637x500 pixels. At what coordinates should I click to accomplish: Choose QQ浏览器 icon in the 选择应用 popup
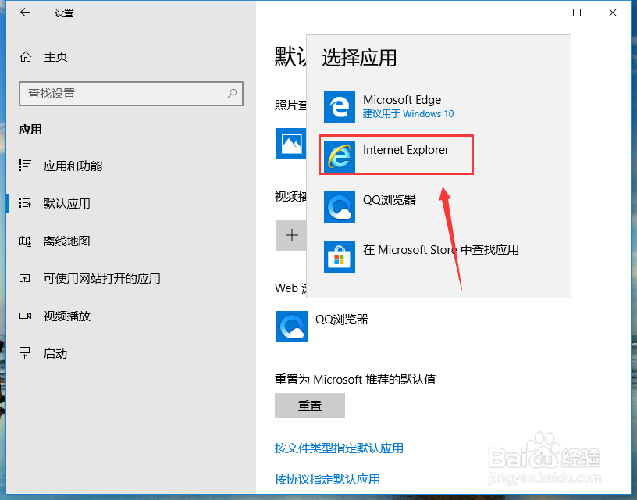pyautogui.click(x=340, y=207)
